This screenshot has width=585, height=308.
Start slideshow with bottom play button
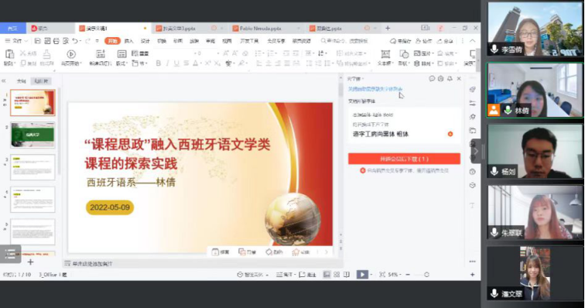(362, 275)
